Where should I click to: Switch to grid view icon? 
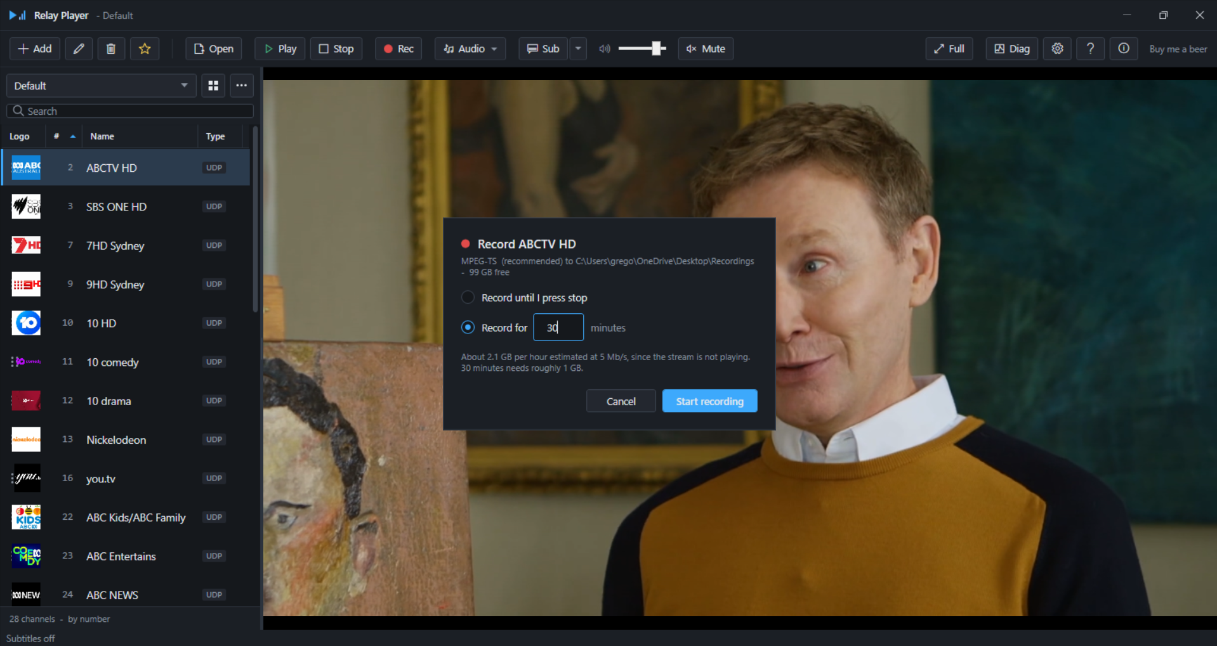tap(213, 86)
